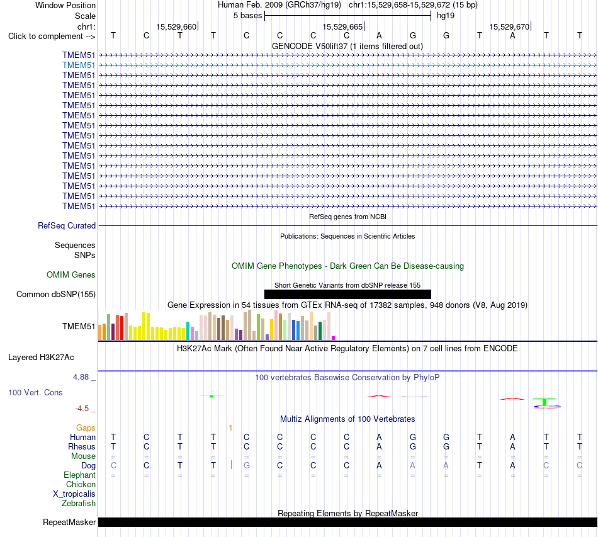Click the Rhesus species label
This screenshot has width=598, height=537.
coord(82,446)
